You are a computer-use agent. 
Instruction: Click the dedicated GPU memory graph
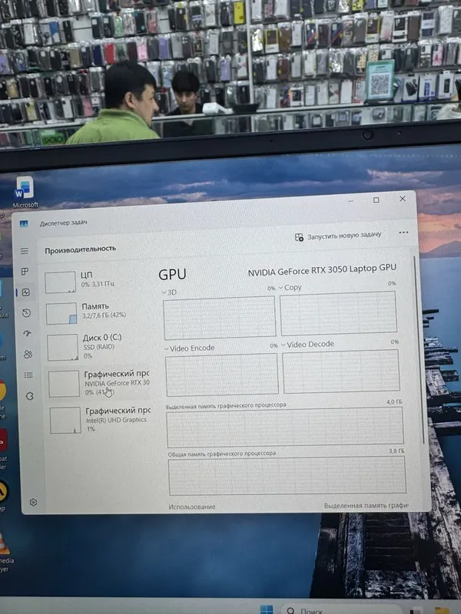click(285, 427)
